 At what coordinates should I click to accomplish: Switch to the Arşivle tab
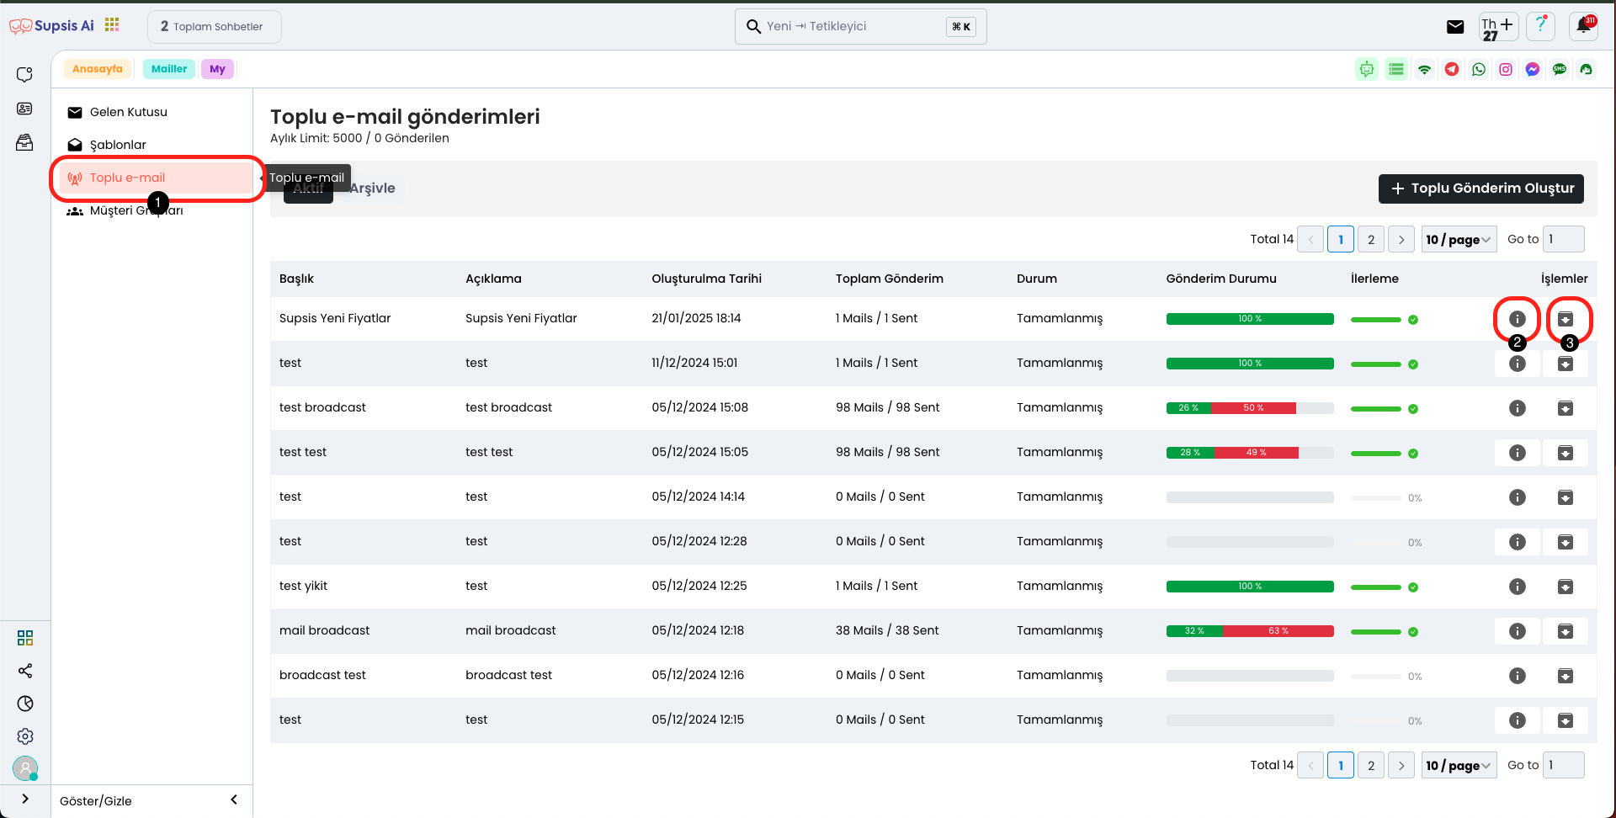(372, 189)
